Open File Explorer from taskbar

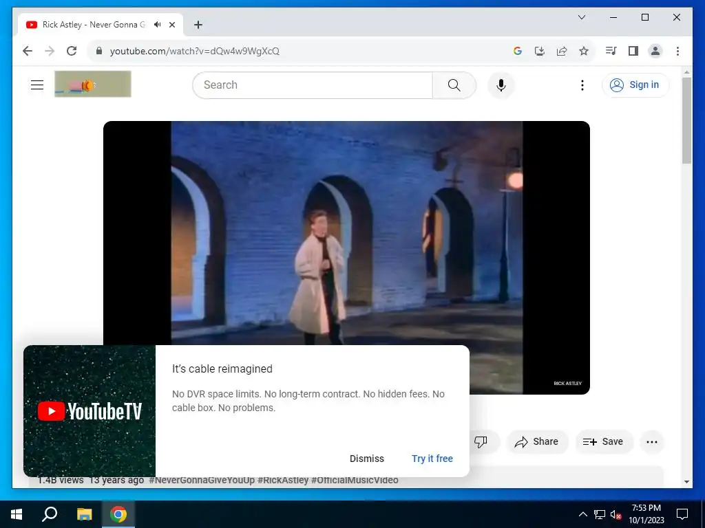tap(84, 514)
